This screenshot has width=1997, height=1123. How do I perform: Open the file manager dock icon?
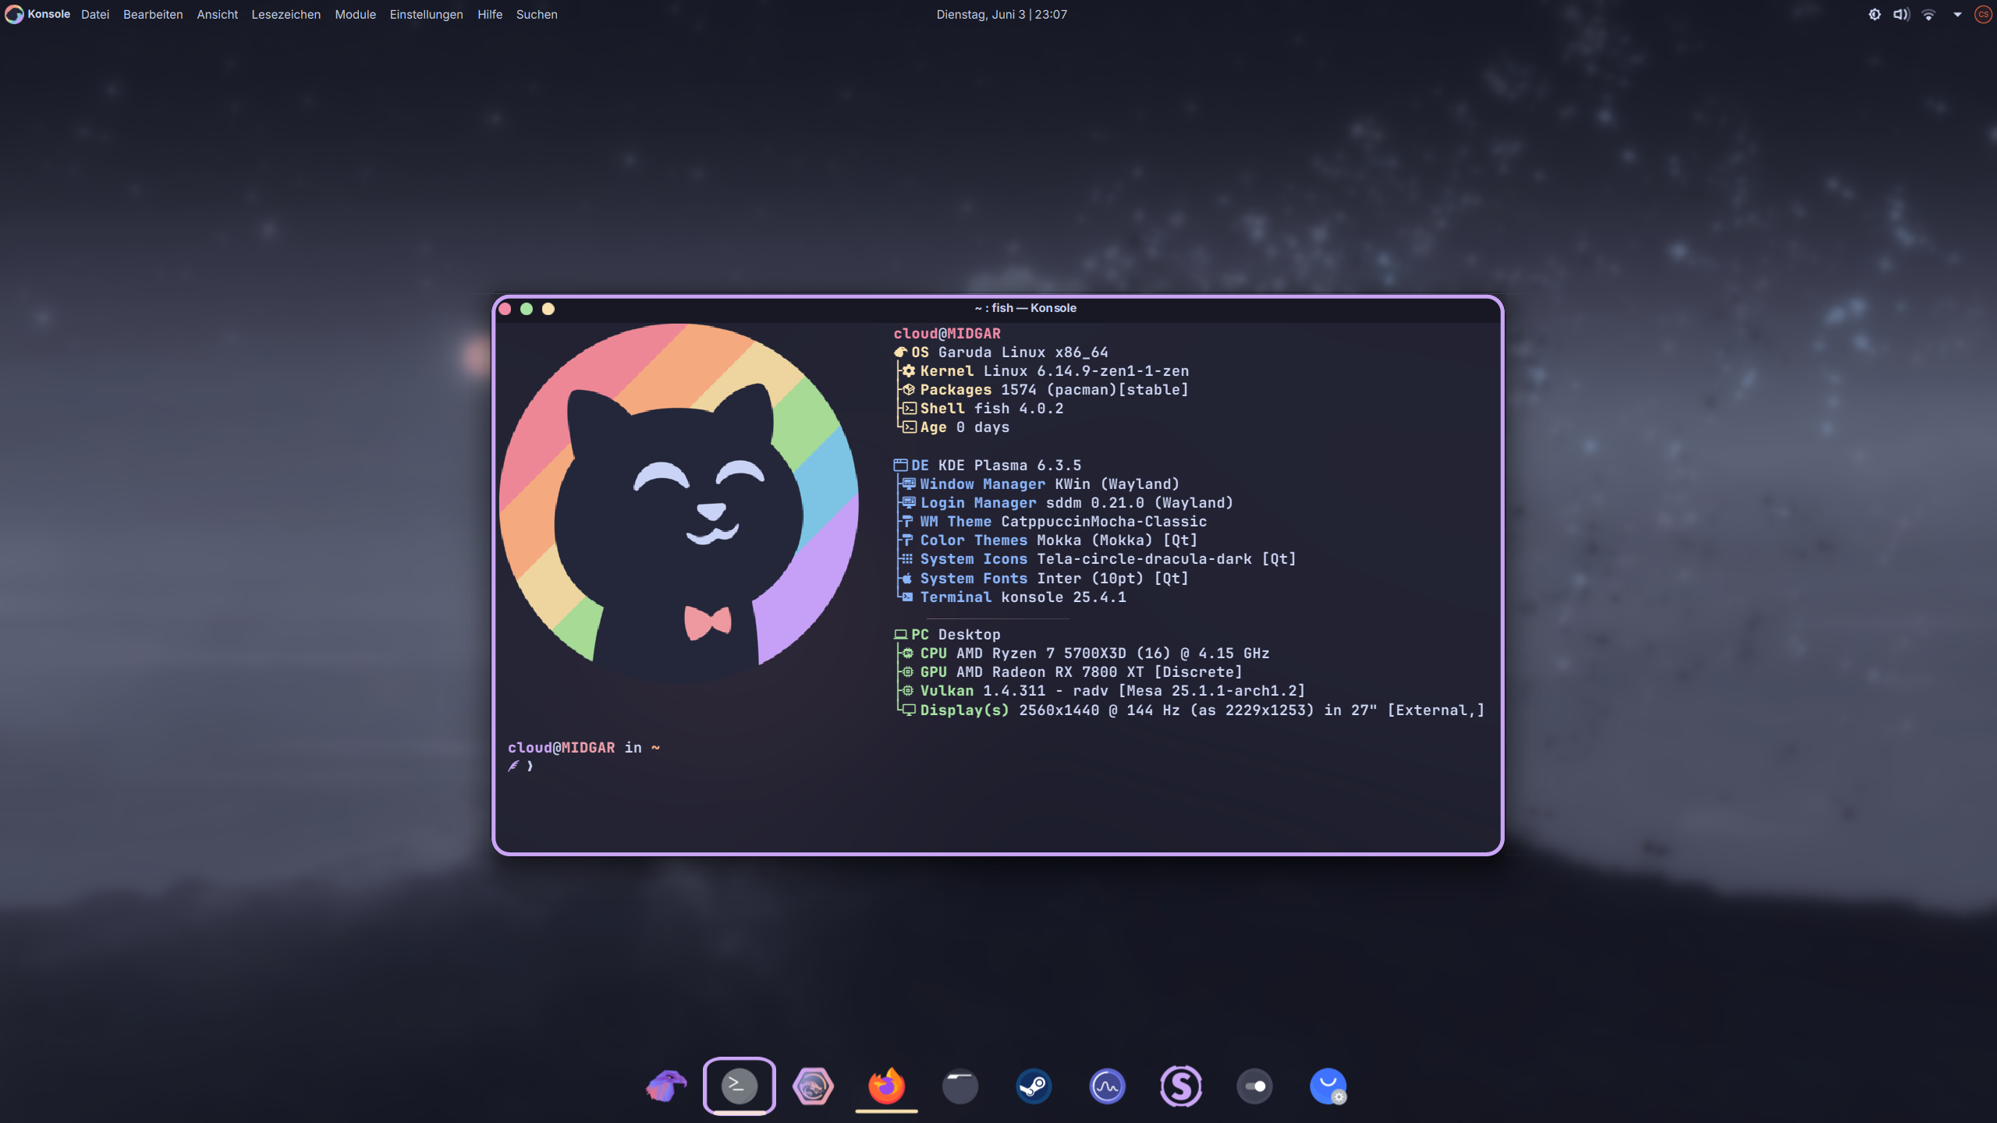point(959,1086)
